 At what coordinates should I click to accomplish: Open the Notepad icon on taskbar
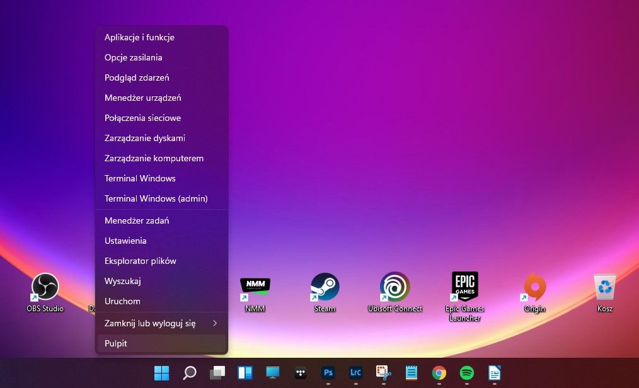(x=412, y=372)
